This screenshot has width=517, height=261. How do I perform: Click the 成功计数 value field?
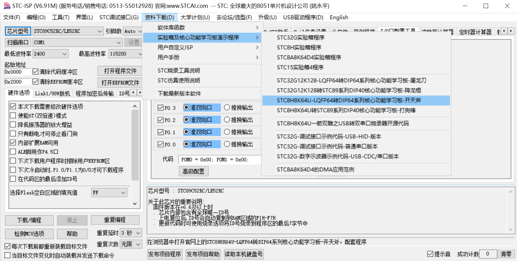point(487,254)
